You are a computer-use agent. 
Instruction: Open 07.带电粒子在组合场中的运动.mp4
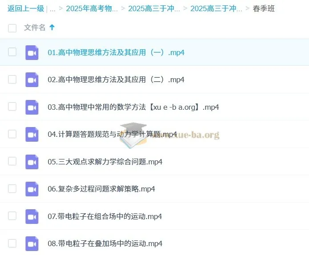tap(105, 216)
